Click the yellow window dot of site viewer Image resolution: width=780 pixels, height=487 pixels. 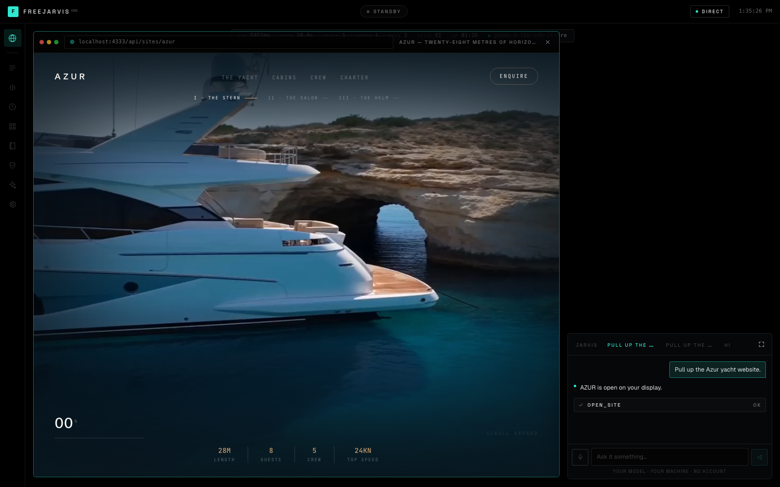coord(49,42)
